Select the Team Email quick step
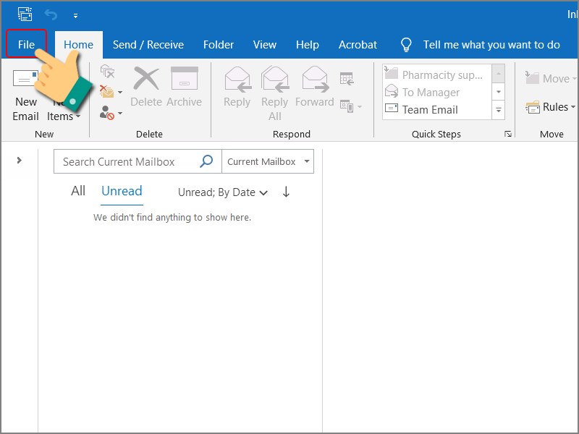 click(437, 110)
